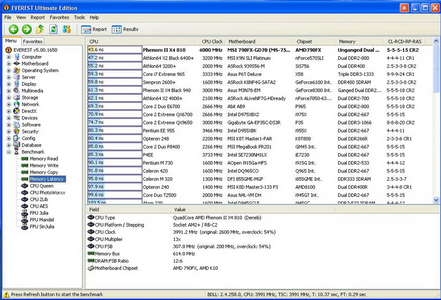Open the Favorites menu
Viewport: 441px width, 300px height.
tap(60, 18)
